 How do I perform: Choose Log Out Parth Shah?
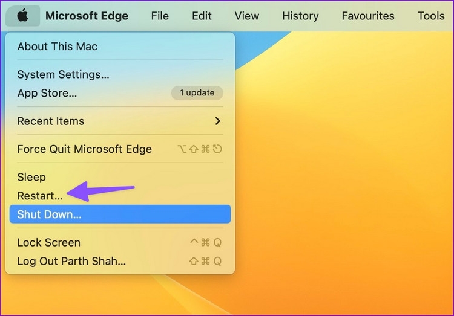120,261
